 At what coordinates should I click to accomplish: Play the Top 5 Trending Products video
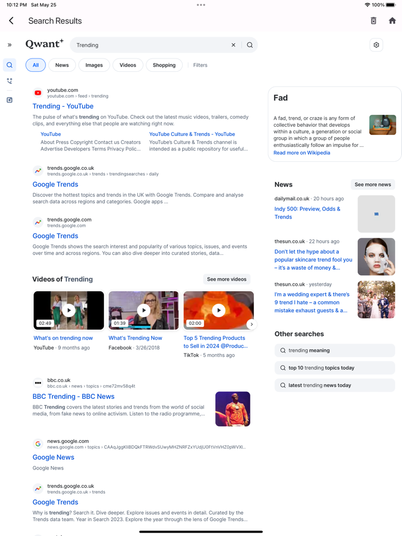[x=219, y=310]
